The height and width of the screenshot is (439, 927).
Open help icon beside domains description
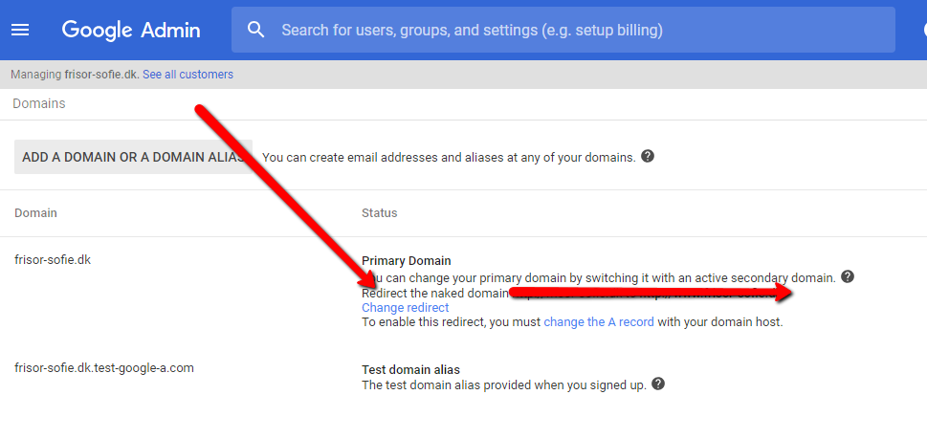coord(648,157)
